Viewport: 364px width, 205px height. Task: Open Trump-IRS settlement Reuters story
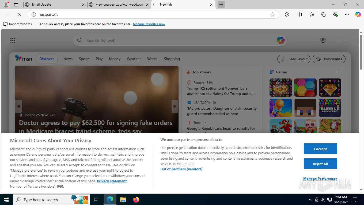pyautogui.click(x=221, y=91)
